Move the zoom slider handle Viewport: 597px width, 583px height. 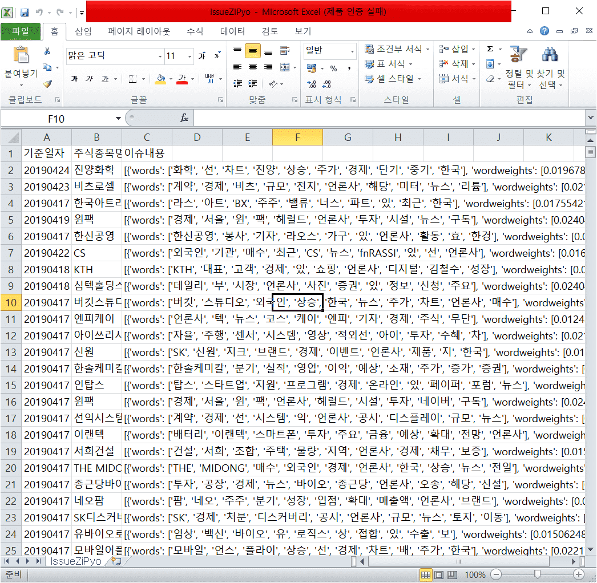(x=537, y=574)
